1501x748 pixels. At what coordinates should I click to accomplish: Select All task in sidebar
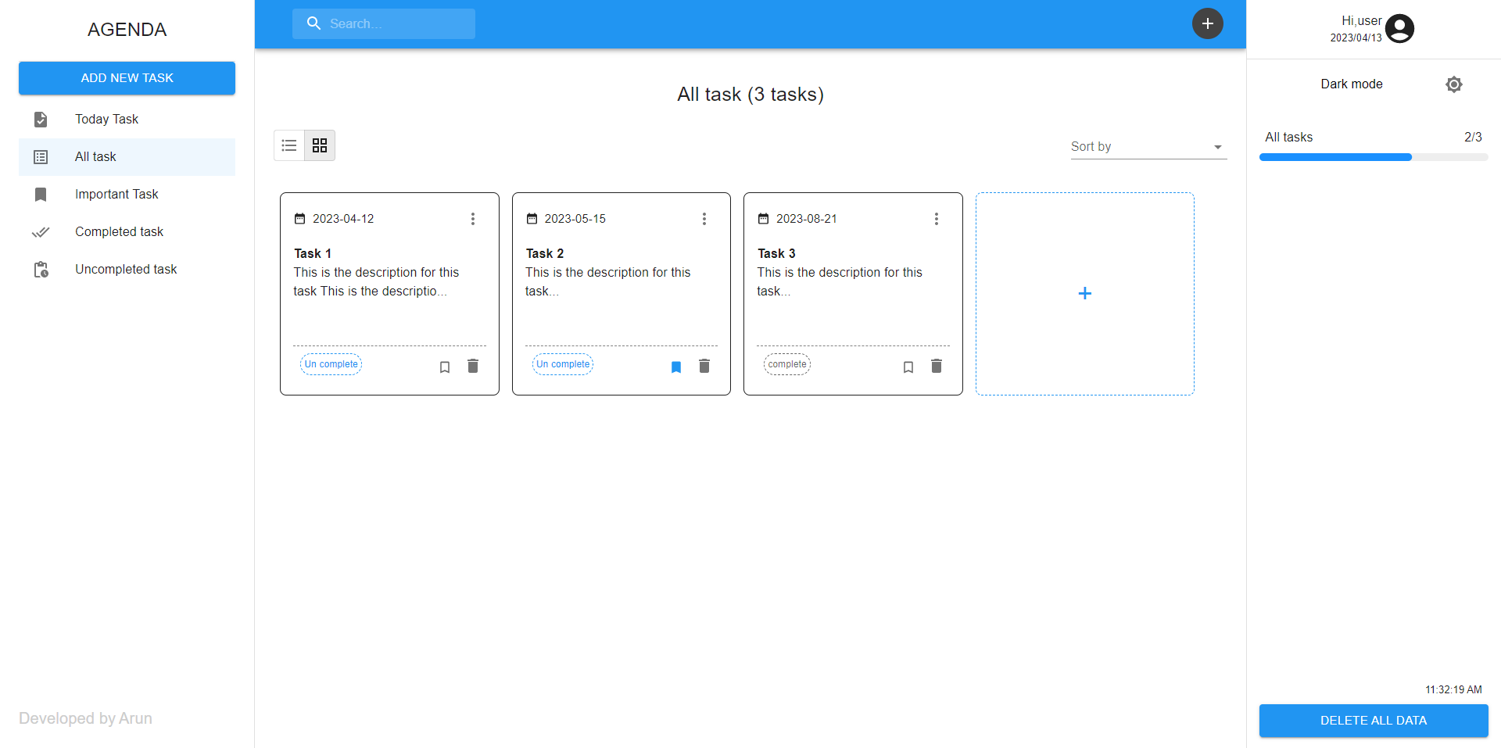127,157
